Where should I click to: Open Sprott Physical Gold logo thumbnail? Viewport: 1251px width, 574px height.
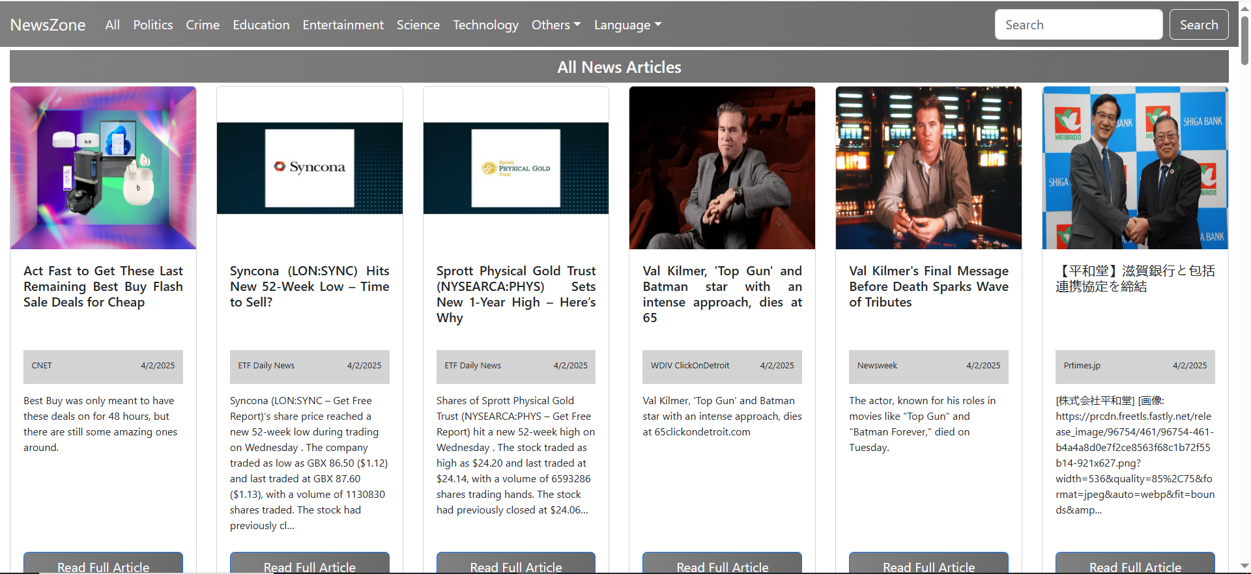point(516,168)
